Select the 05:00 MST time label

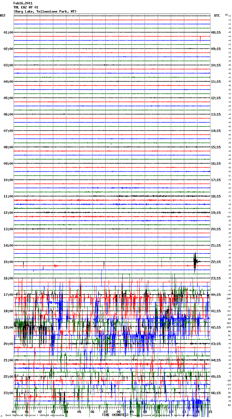(x=8, y=98)
